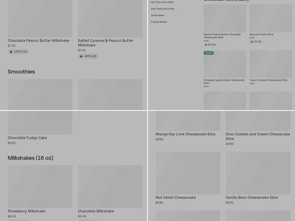Click the price under Red Velvet Cheesecake
The width and height of the screenshot is (295, 221).
[159, 203]
